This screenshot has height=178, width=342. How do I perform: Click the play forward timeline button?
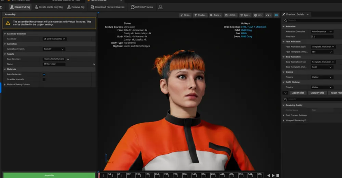click(273, 175)
